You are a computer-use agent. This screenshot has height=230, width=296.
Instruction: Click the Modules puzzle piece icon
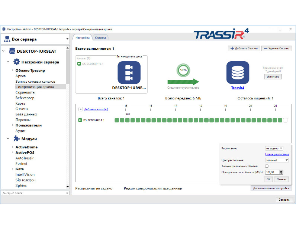click(x=17, y=139)
